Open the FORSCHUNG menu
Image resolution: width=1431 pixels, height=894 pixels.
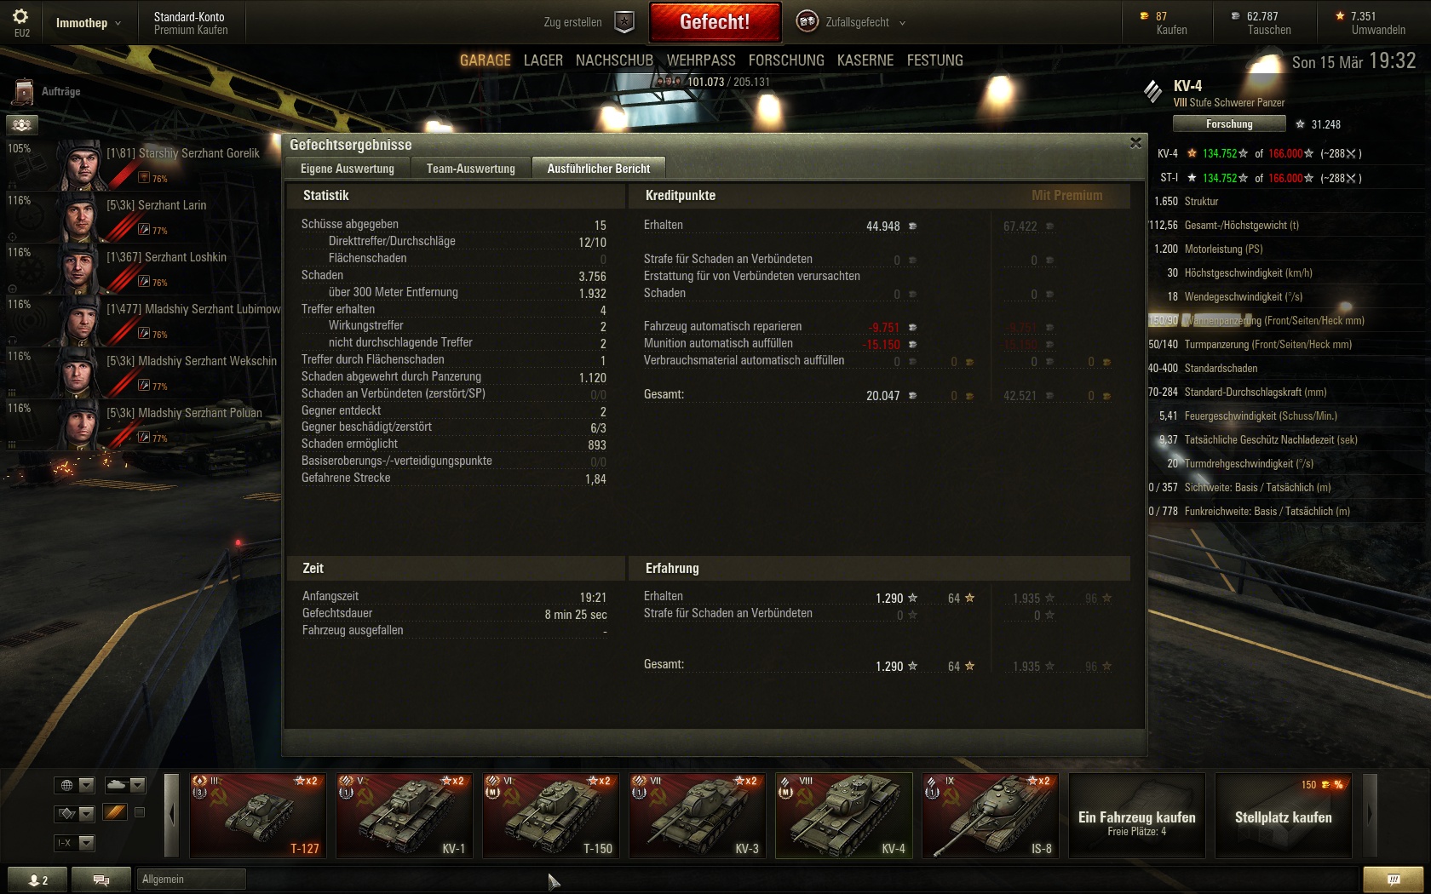click(x=785, y=60)
